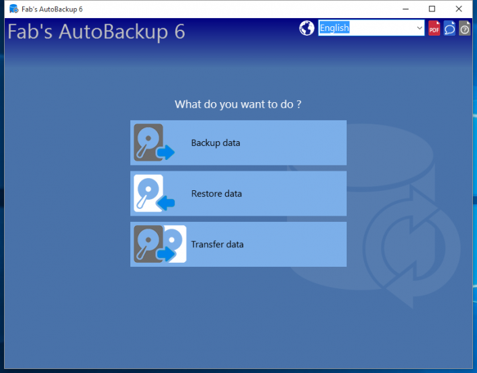Viewport: 477px width, 373px height.
Task: Minimize the Fab's AutoBackup 6 window
Action: tap(406, 9)
